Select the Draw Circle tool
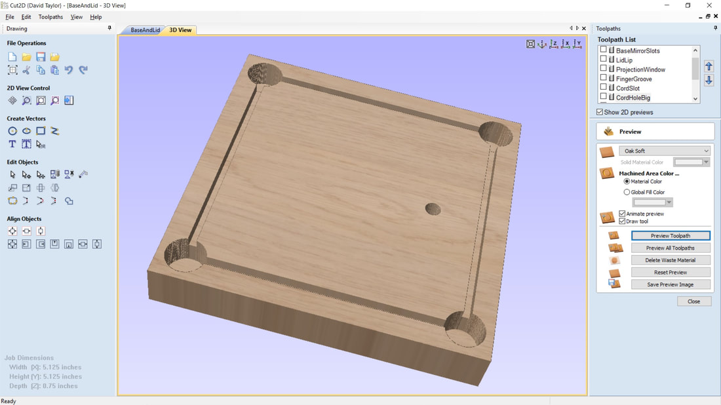 (12, 131)
